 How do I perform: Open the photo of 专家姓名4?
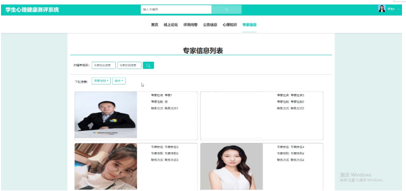[231, 167]
